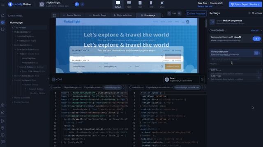Screen dimensions: 263x147
Task: Open the help question mark icon
Action: [3, 135]
